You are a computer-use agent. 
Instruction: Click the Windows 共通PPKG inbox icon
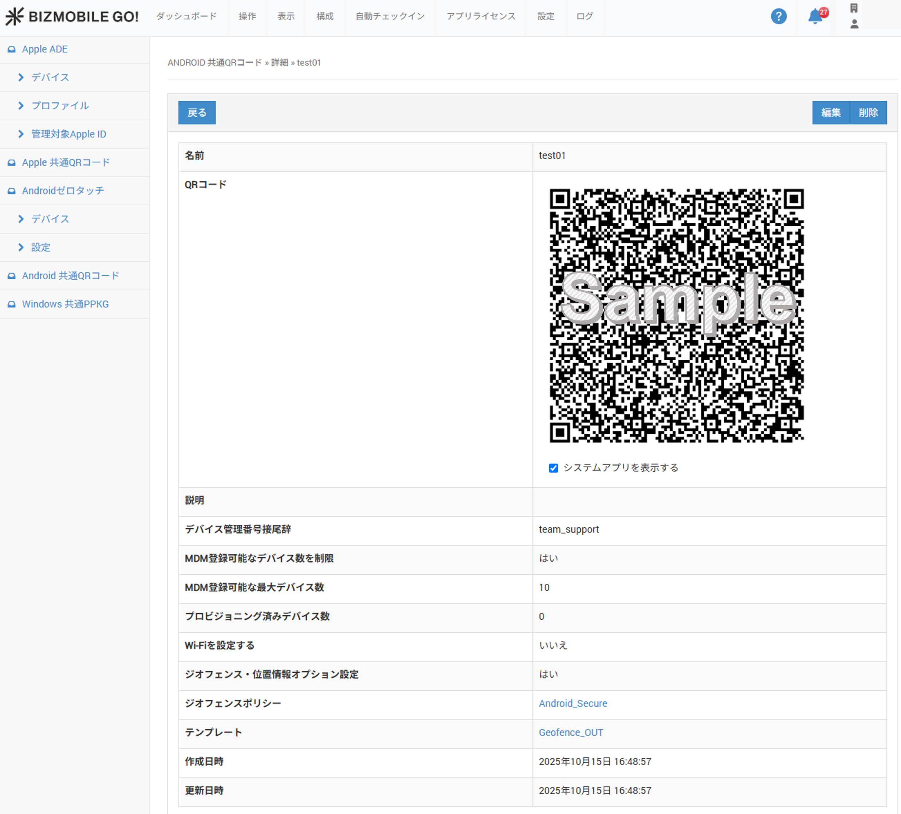click(12, 304)
